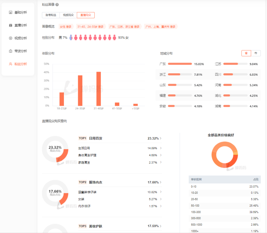The image size is (267, 233).
Task: Expand the TOP3 美妆护肤 chevron
Action: click(x=161, y=226)
